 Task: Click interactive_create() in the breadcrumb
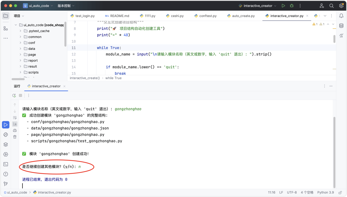pyautogui.click(x=85, y=78)
